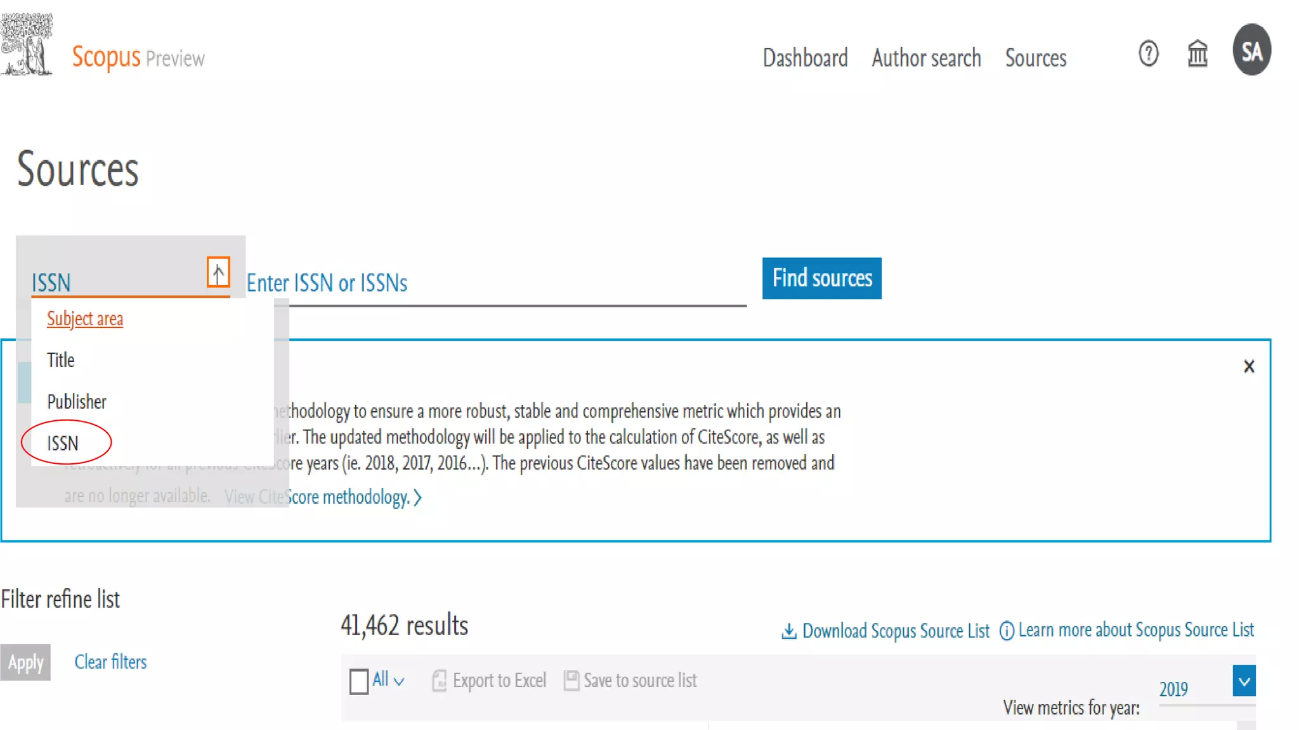Open the institution building icon
Image resolution: width=1299 pixels, height=730 pixels.
[1197, 54]
